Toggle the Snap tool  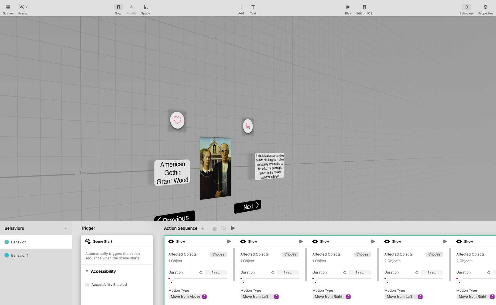pos(119,9)
